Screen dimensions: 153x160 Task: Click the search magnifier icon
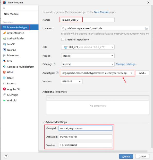4,8
